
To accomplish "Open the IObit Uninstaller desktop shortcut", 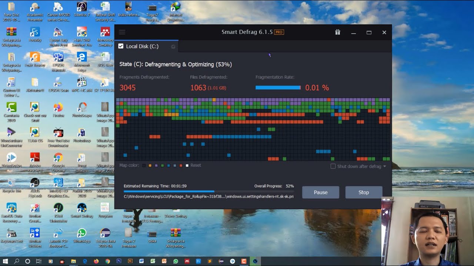I will 58,213.
